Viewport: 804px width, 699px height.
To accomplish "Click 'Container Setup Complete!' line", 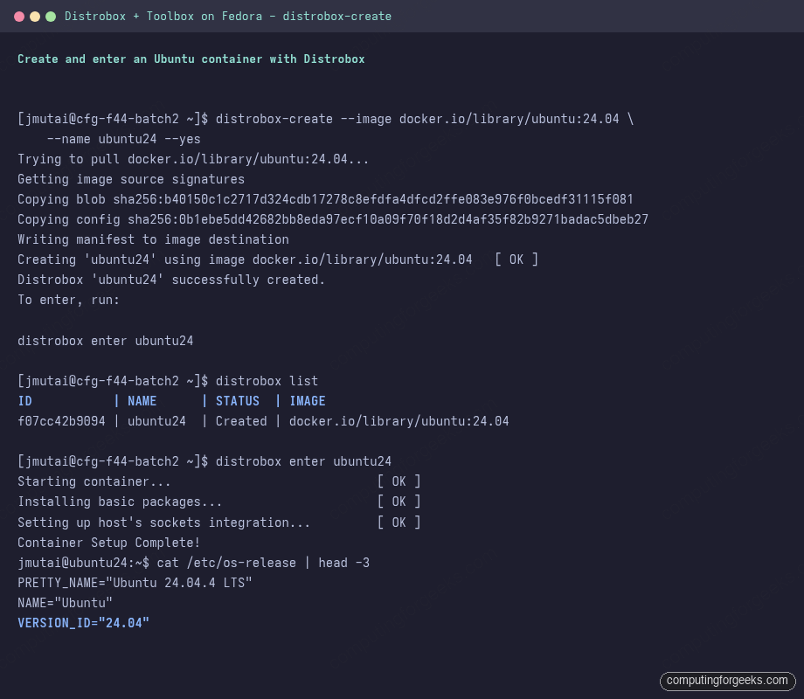I will coord(108,543).
